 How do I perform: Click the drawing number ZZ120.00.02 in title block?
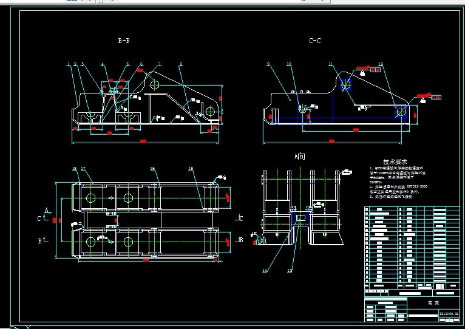click(449, 314)
